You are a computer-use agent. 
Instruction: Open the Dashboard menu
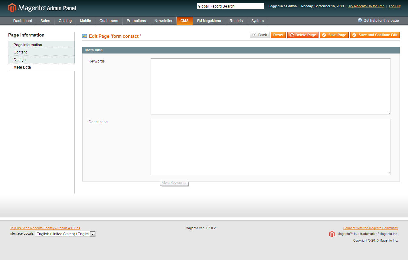click(23, 21)
